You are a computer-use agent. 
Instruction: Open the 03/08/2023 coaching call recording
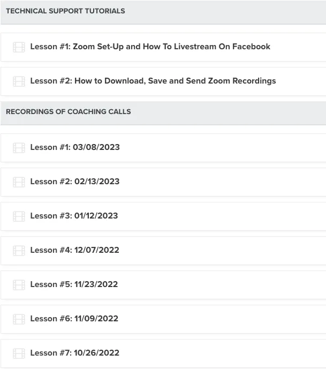75,147
